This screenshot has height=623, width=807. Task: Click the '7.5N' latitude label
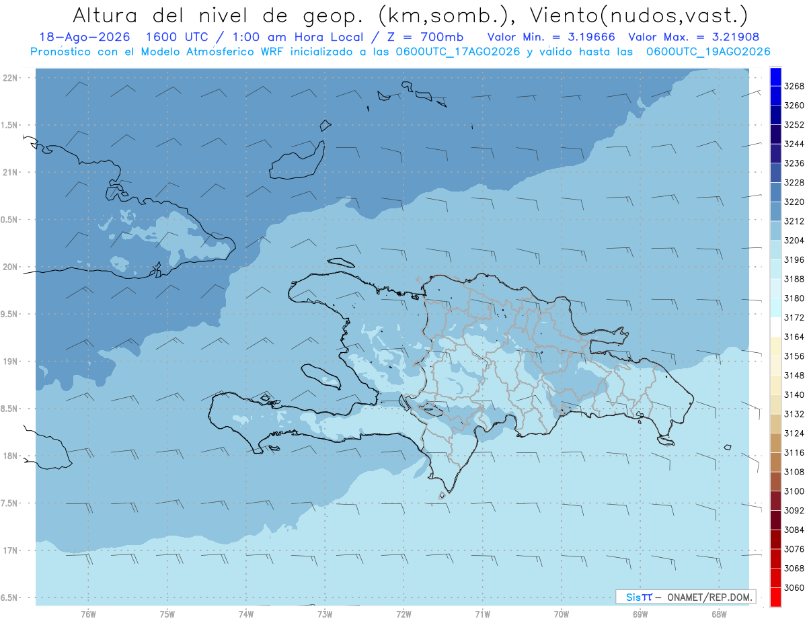point(9,503)
